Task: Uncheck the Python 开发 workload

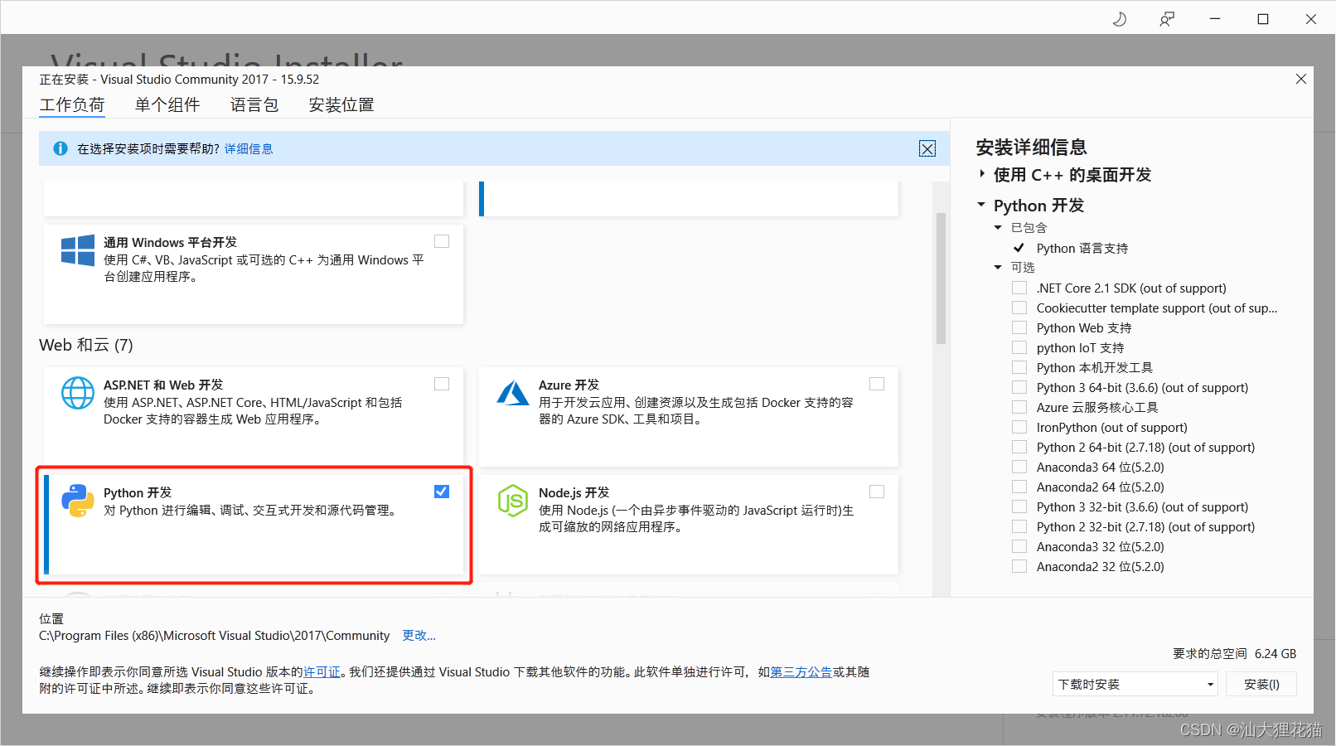Action: click(441, 491)
